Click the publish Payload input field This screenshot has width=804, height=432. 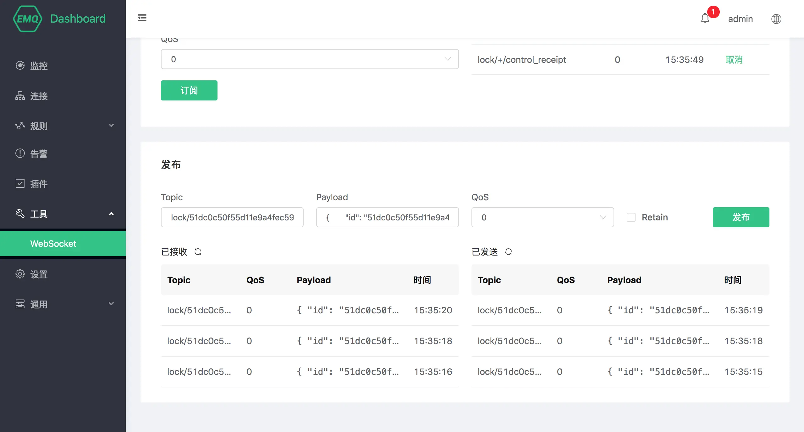pos(387,217)
